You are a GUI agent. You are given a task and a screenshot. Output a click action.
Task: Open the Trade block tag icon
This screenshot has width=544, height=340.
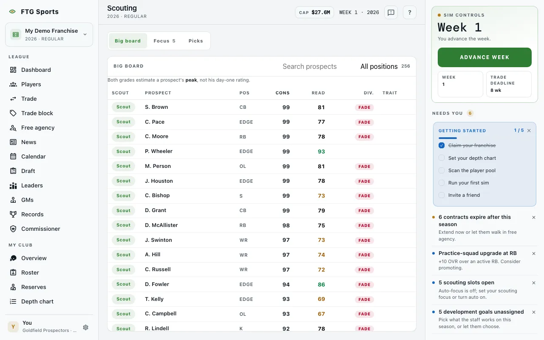click(x=13, y=113)
